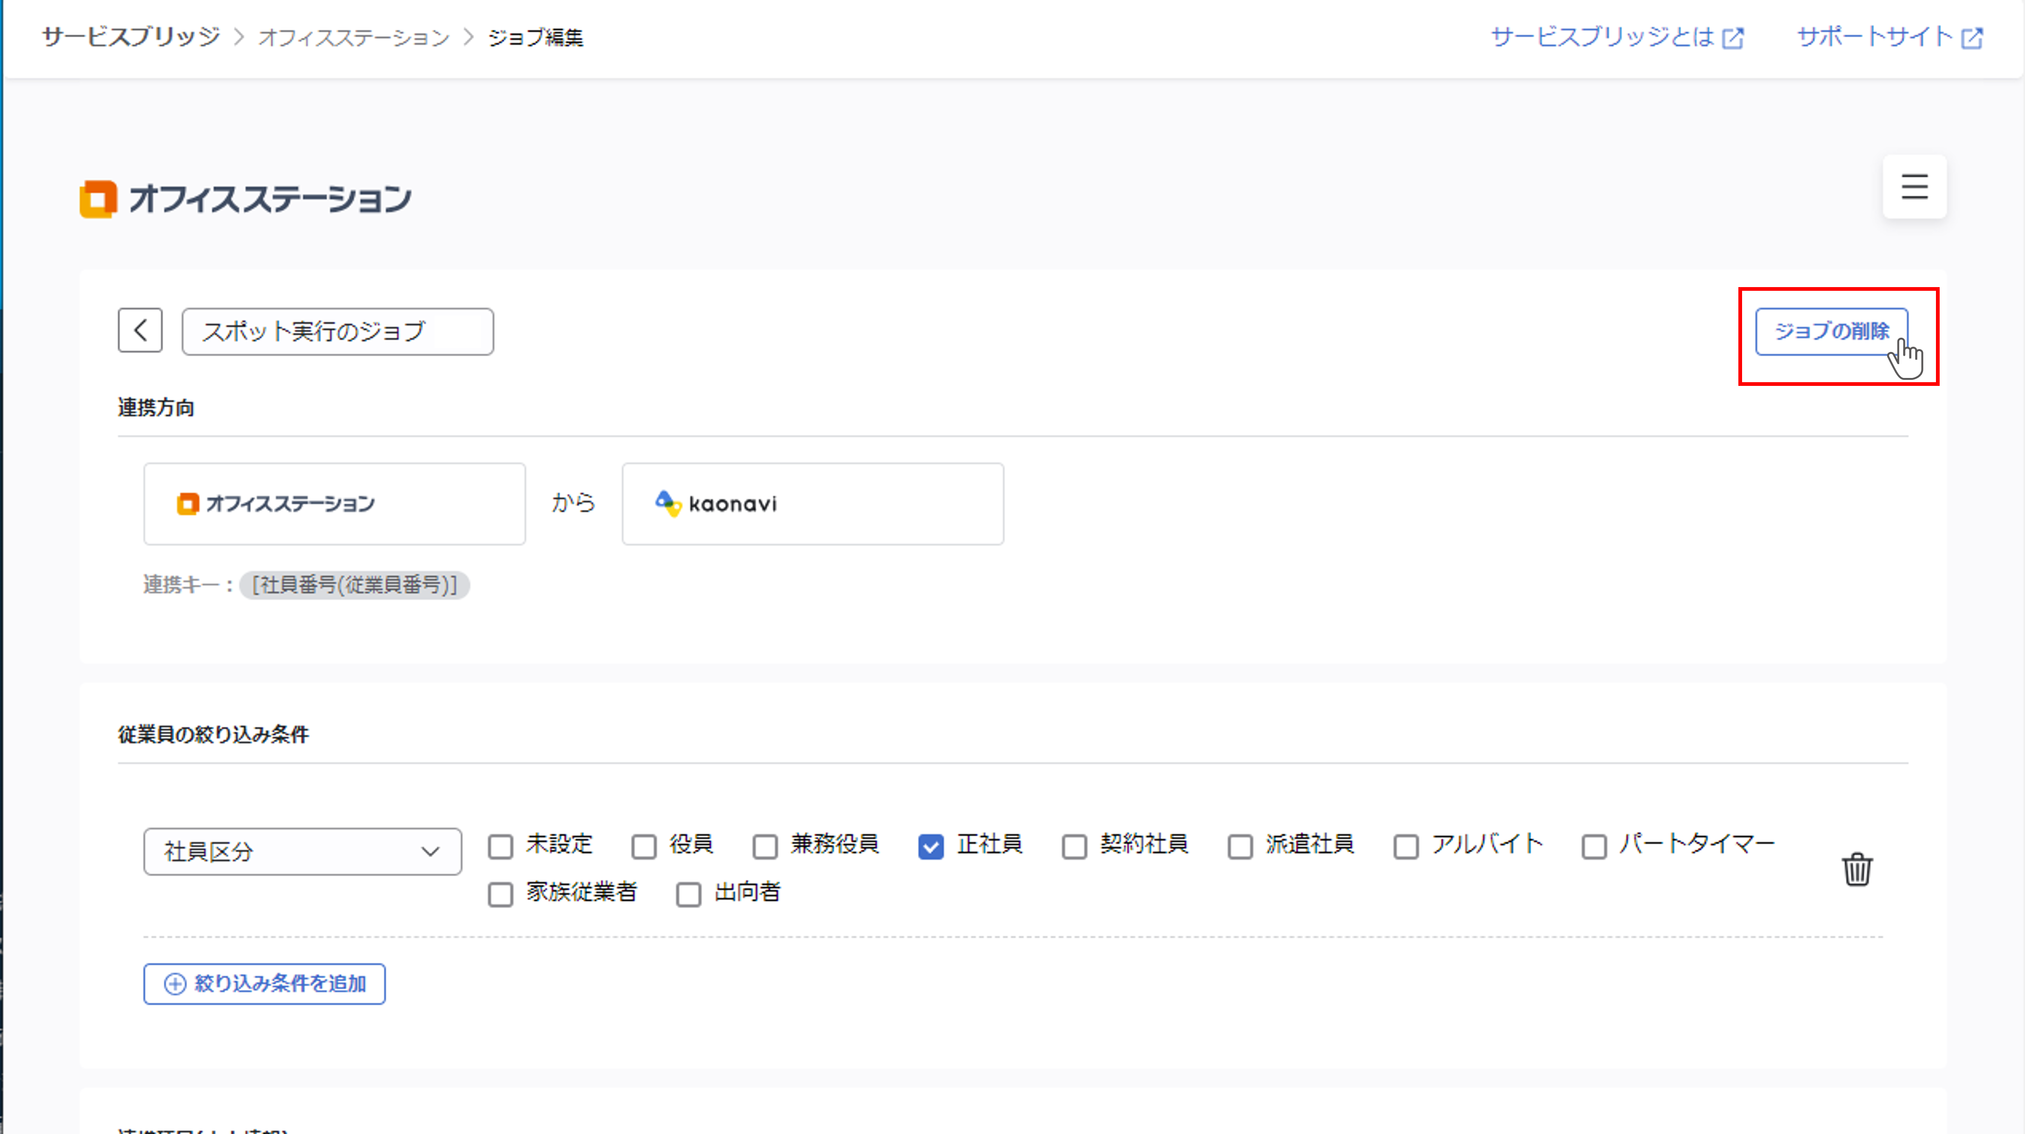Click the kaonavi logo icon
The width and height of the screenshot is (2025, 1134).
(667, 504)
